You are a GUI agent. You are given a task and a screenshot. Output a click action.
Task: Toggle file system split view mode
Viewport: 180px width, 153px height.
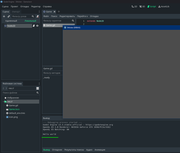tap(38, 88)
